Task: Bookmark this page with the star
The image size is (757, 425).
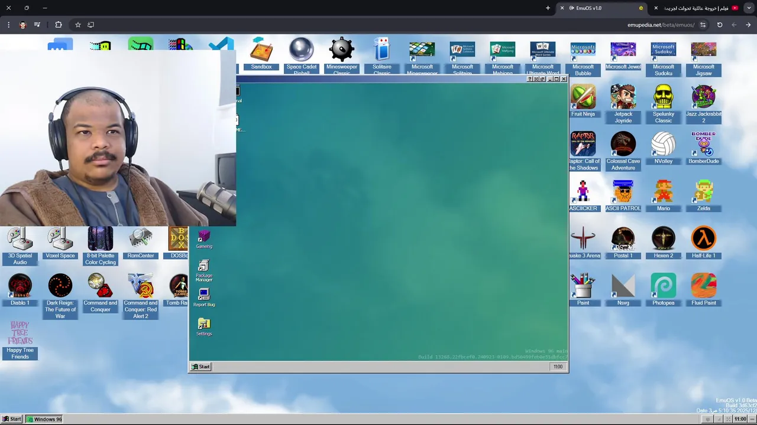Action: point(77,25)
